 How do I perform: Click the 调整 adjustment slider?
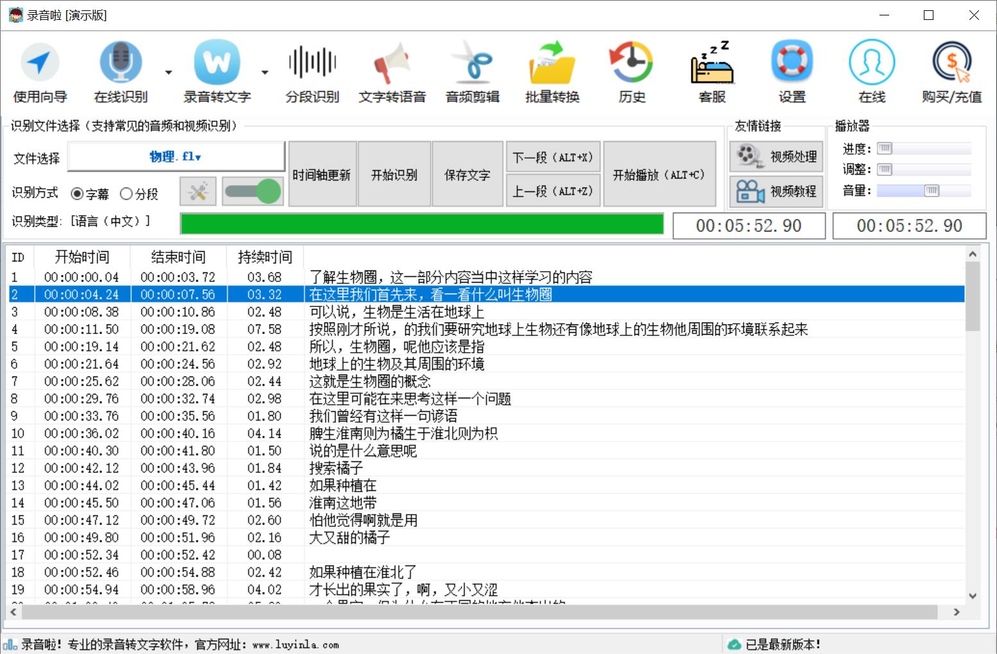[924, 170]
